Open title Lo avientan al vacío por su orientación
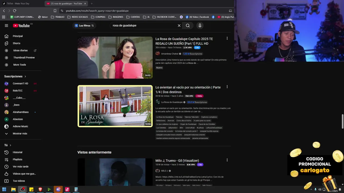 pos(188,90)
